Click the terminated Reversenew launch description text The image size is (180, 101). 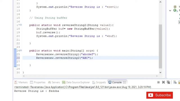[82, 87]
